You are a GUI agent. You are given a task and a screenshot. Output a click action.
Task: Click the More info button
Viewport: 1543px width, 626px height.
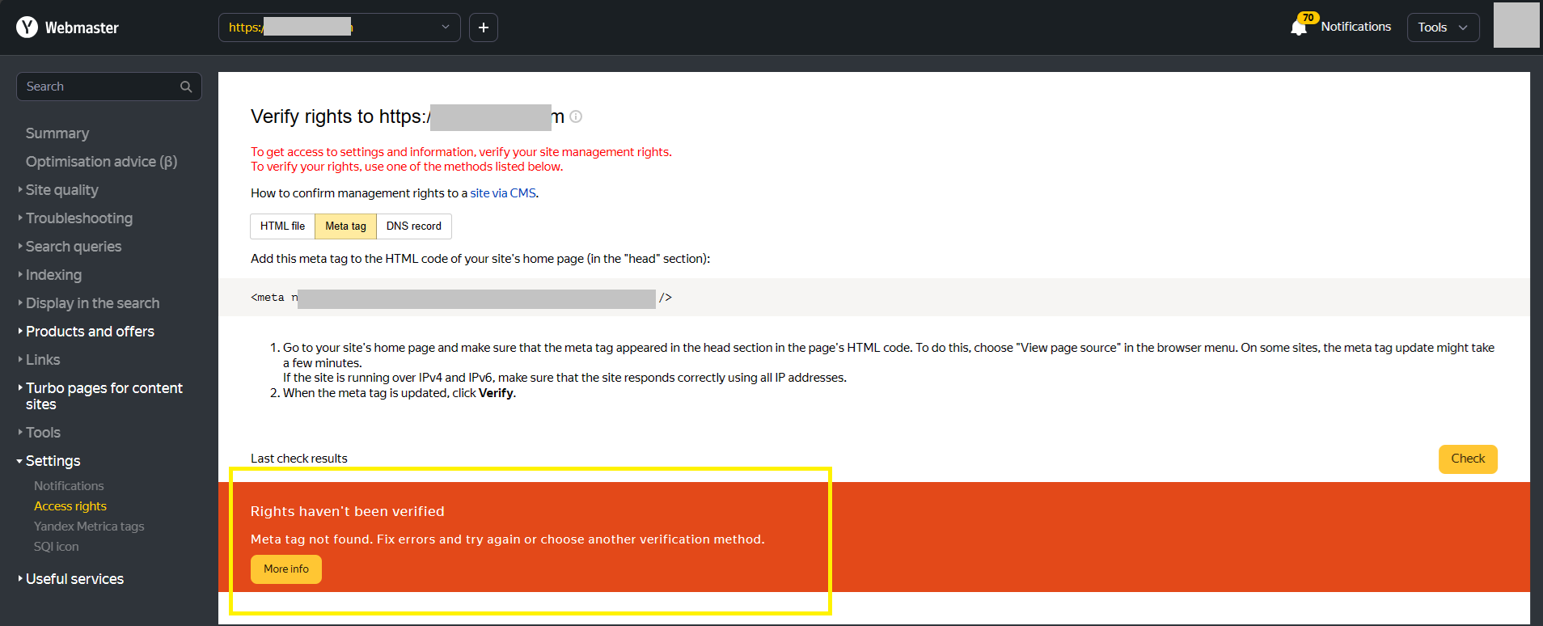[x=286, y=569]
